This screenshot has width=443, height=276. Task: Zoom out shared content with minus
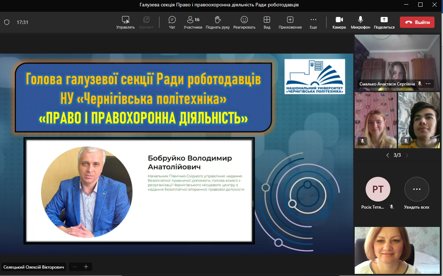pos(75,267)
